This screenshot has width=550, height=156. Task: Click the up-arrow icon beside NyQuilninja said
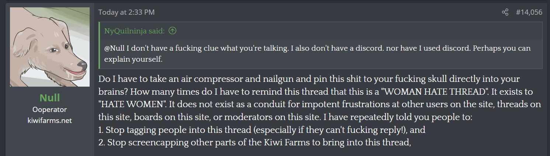(172, 31)
